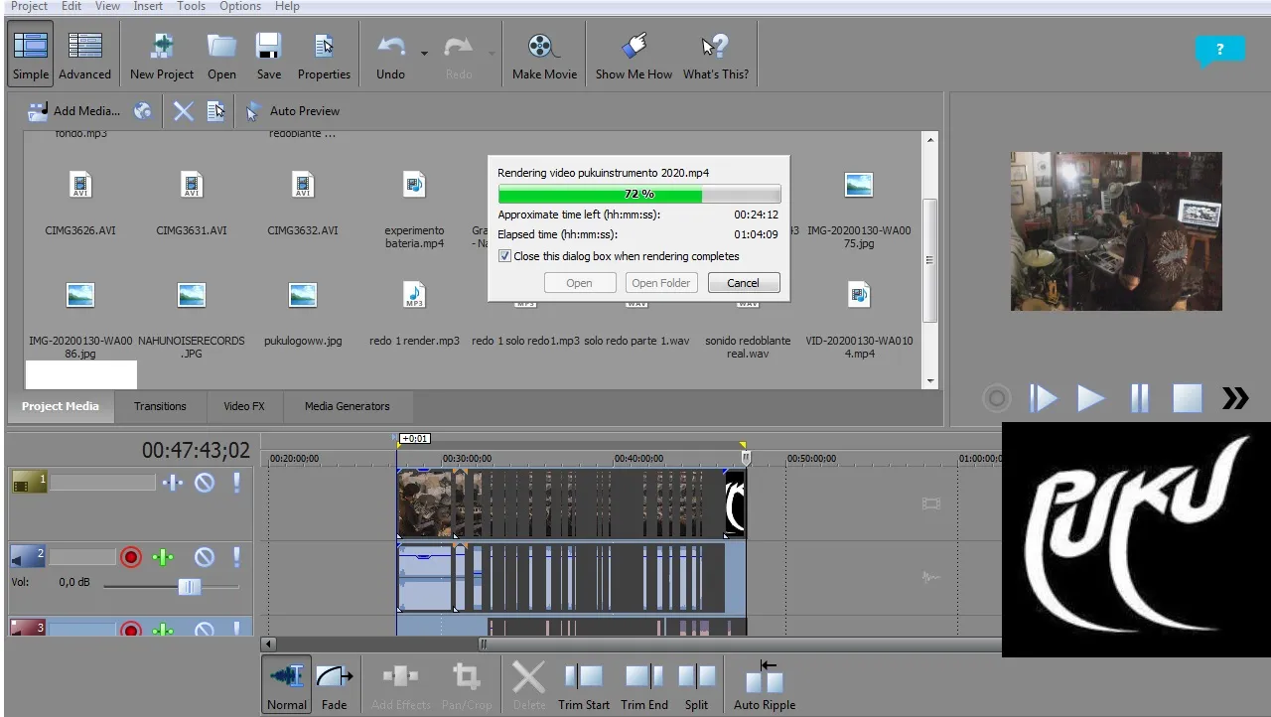This screenshot has height=717, width=1271.
Task: Open the Edit menu
Action: coord(71,6)
